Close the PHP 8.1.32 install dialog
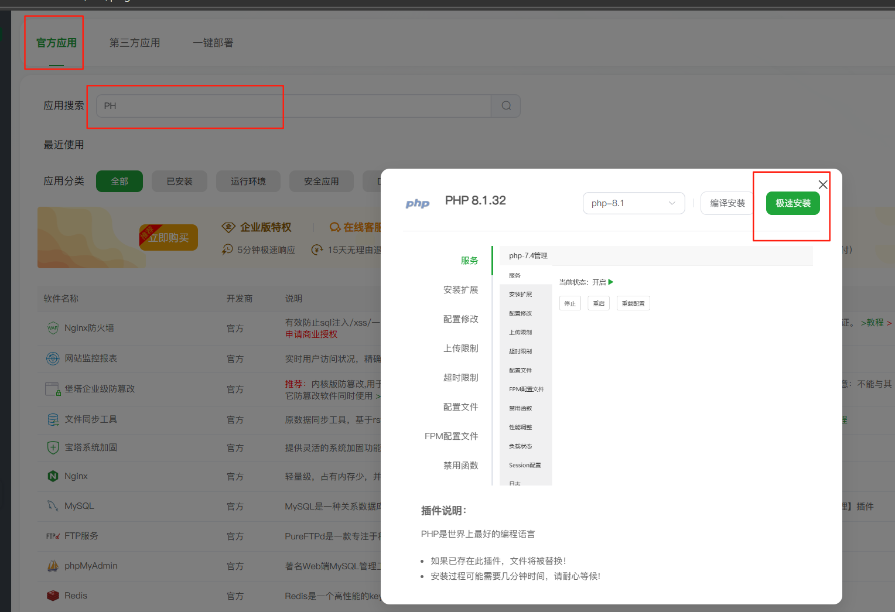Viewport: 895px width, 612px height. point(823,184)
